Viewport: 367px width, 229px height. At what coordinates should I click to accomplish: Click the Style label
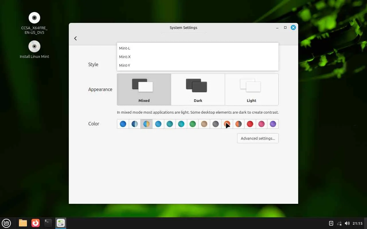click(93, 64)
